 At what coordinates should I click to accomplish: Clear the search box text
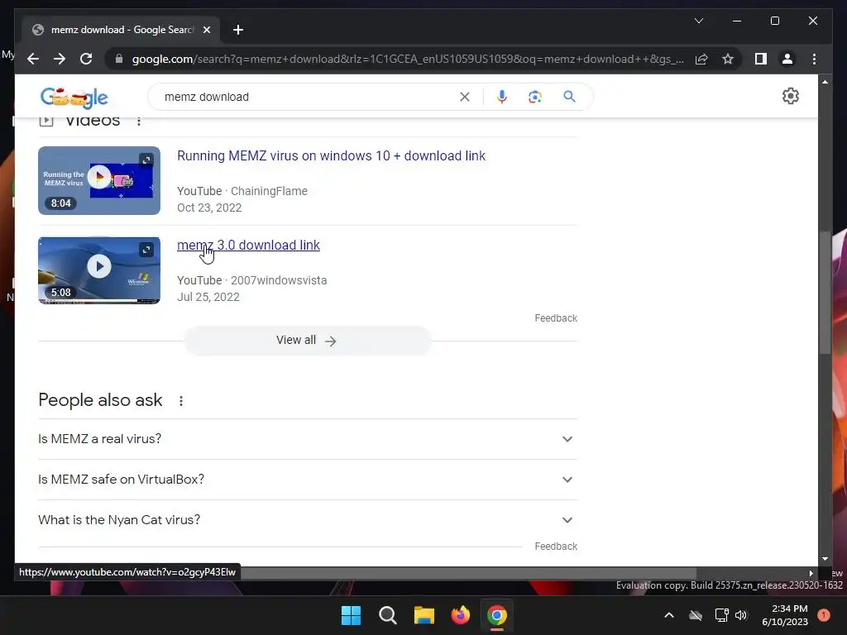point(465,97)
